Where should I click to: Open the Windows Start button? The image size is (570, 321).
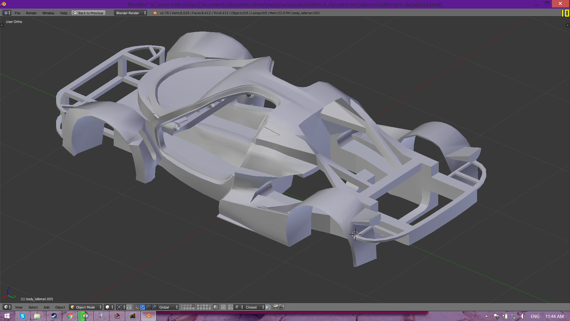[x=7, y=316]
